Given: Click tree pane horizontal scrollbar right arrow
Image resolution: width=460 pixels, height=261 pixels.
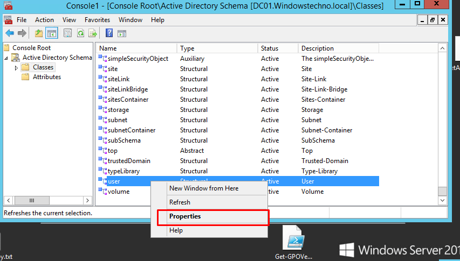Looking at the screenshot, I should [x=87, y=200].
